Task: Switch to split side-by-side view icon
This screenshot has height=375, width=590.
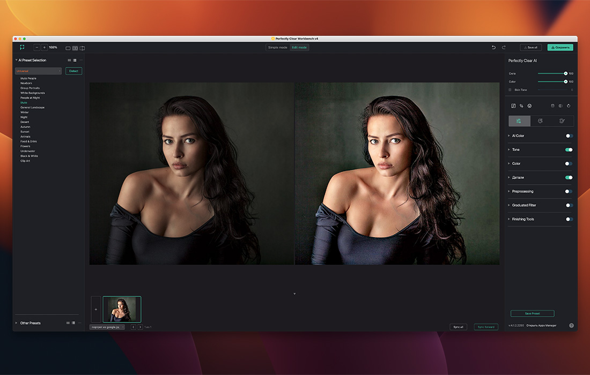Action: (75, 48)
